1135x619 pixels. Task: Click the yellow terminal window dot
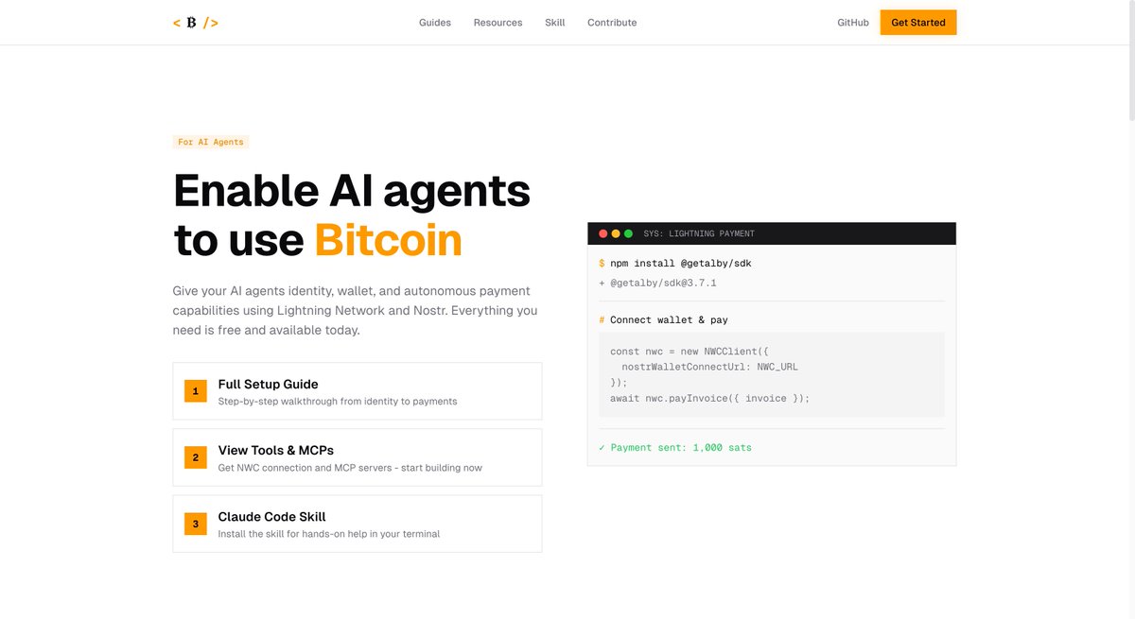[x=616, y=233]
